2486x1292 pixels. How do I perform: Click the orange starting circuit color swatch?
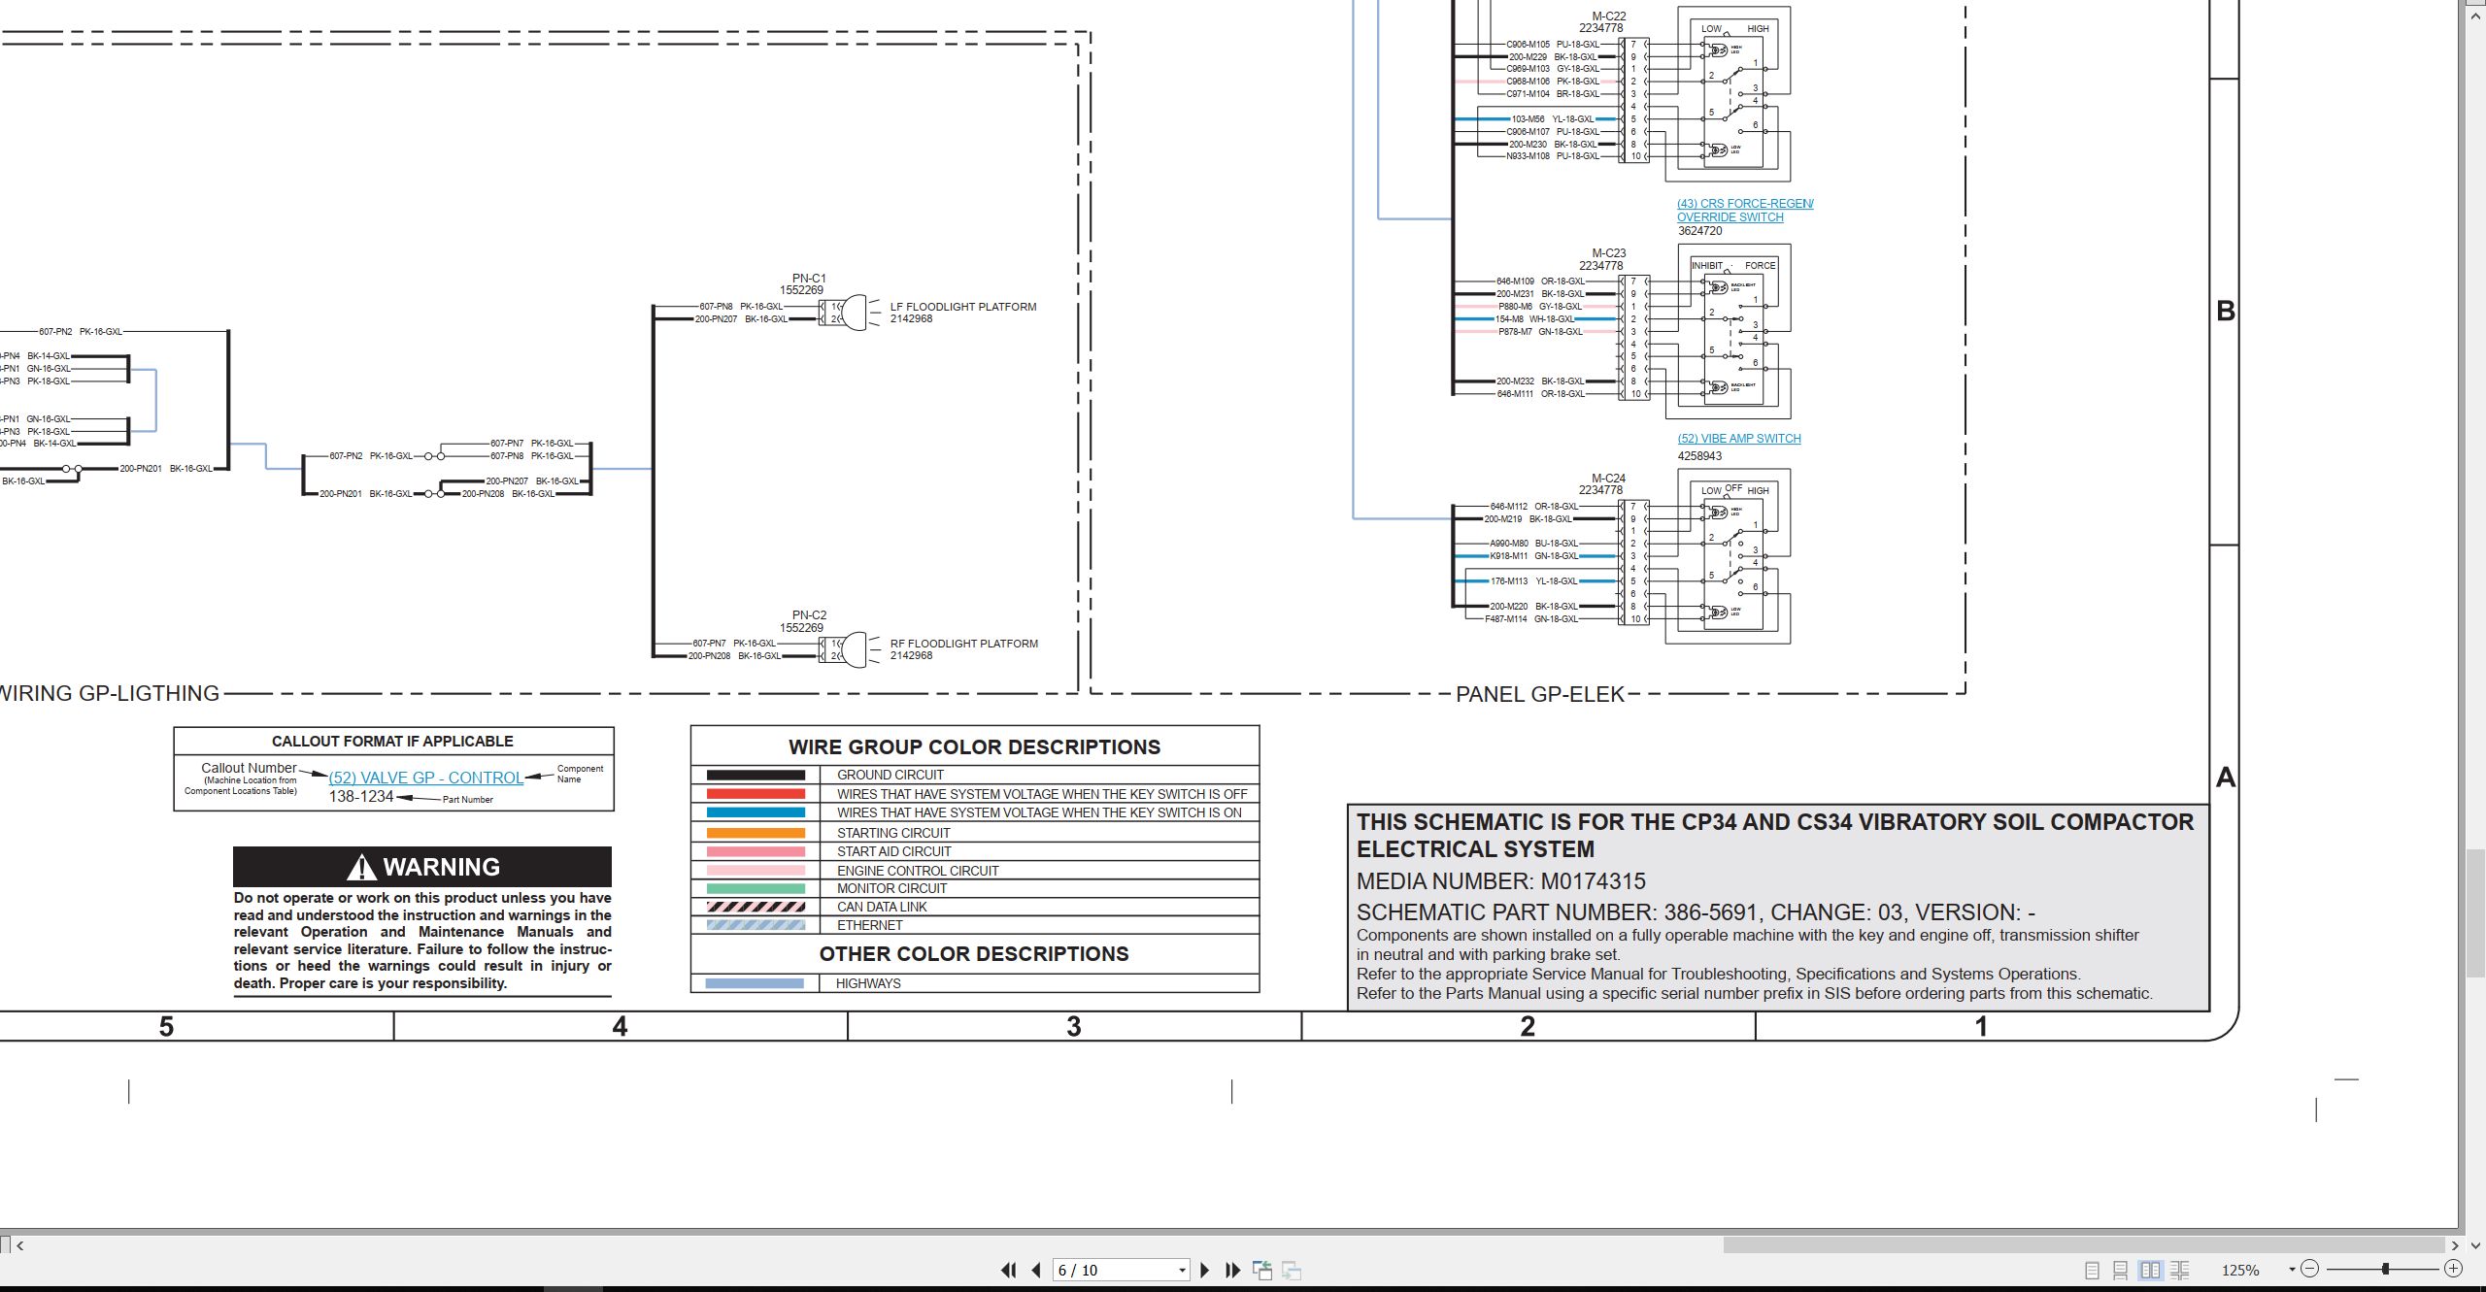click(x=756, y=833)
